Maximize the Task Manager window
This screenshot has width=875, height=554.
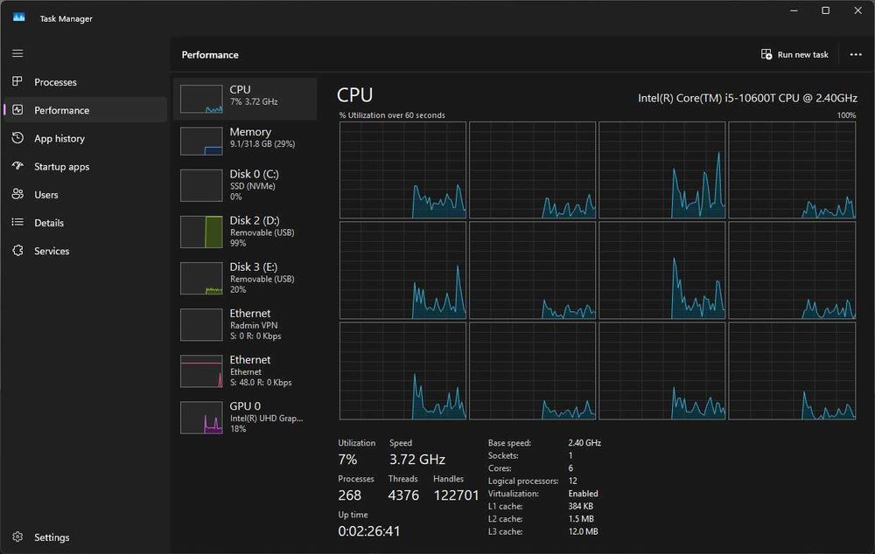click(x=825, y=10)
